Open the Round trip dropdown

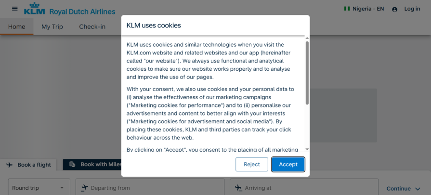pyautogui.click(x=39, y=188)
